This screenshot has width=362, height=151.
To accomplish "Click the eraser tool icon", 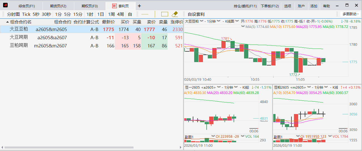I will coord(175,14).
